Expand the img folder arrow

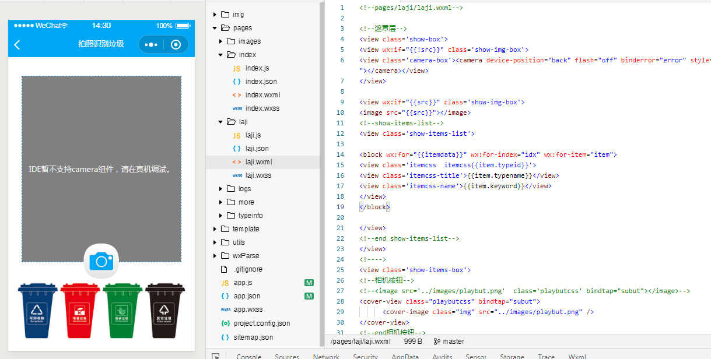[x=215, y=14]
